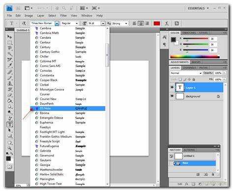Viewport: 233px width, 191px height.
Task: Switch to the Paths tab
Action: click(204, 67)
